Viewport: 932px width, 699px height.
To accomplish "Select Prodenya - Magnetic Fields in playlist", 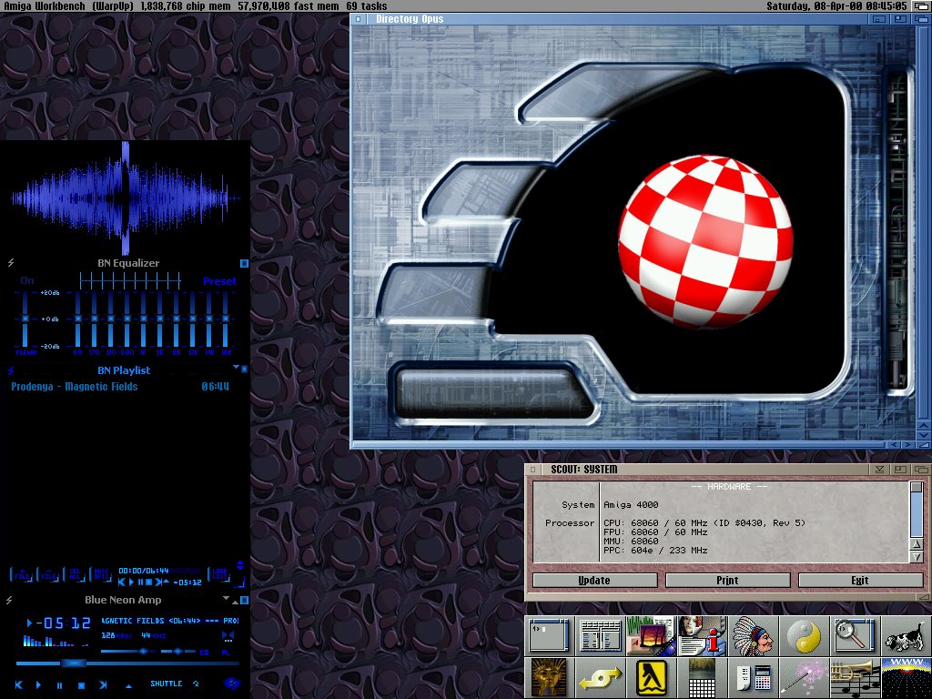I will coord(75,387).
